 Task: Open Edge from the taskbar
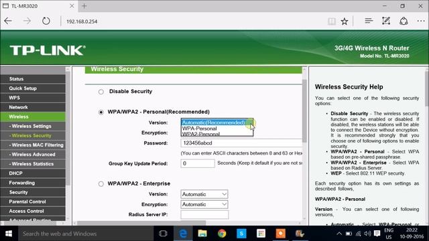[183, 234]
